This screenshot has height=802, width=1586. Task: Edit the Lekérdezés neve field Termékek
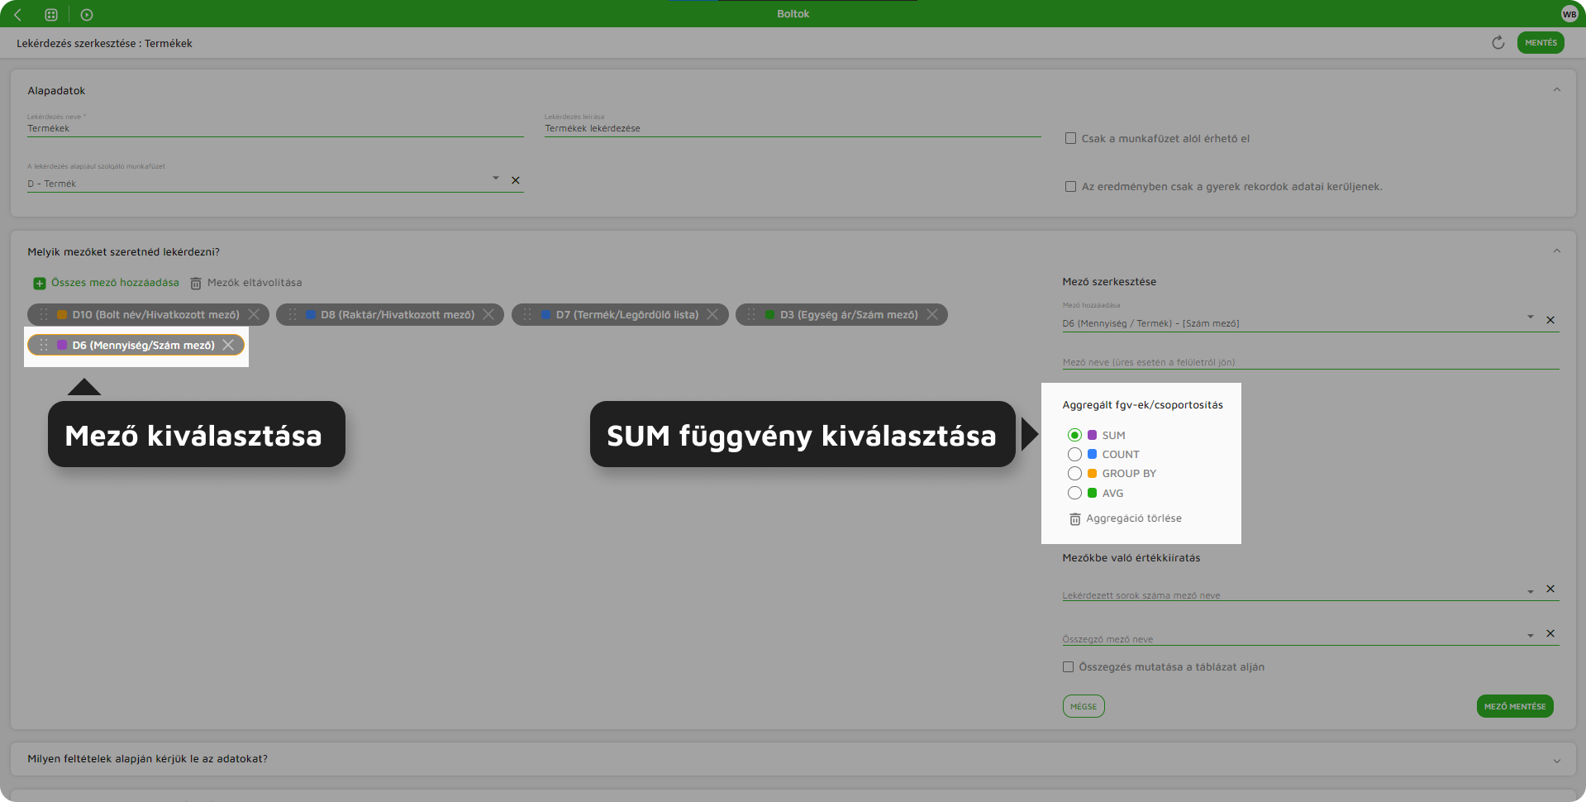click(x=275, y=128)
